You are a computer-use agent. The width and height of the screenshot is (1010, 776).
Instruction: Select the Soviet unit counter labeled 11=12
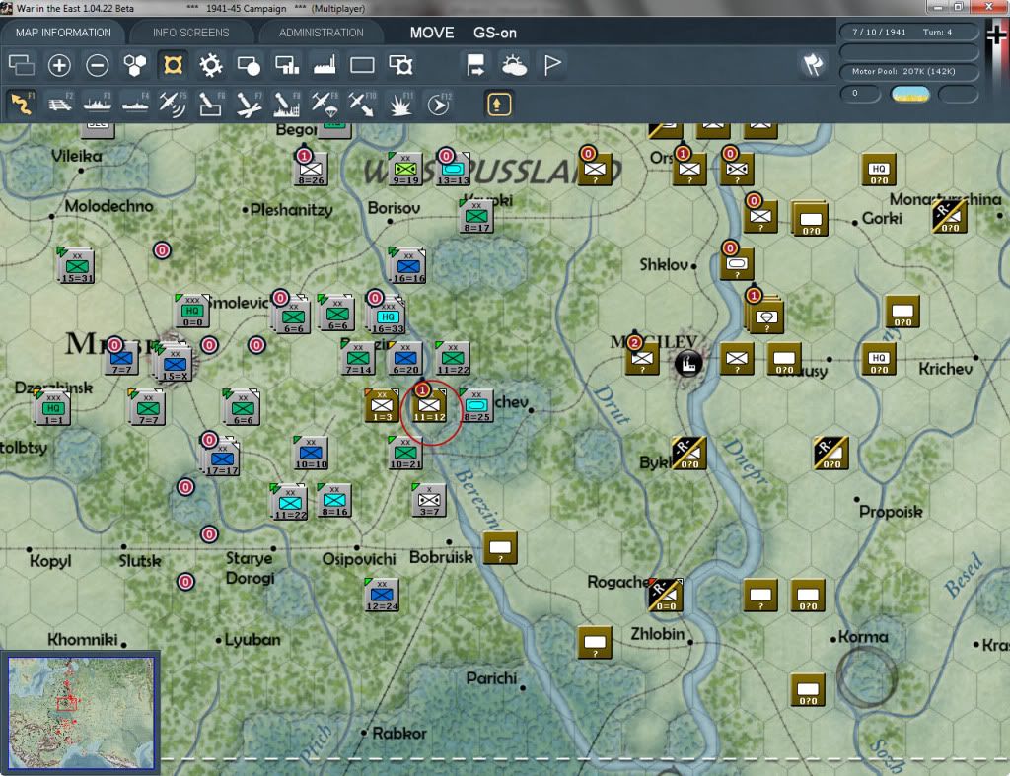click(x=430, y=406)
